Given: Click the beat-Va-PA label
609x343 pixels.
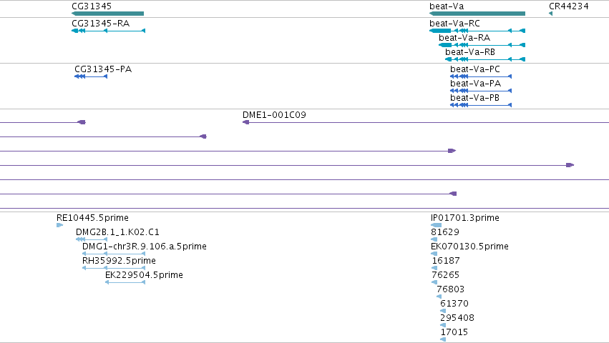Looking at the screenshot, I should 476,84.
